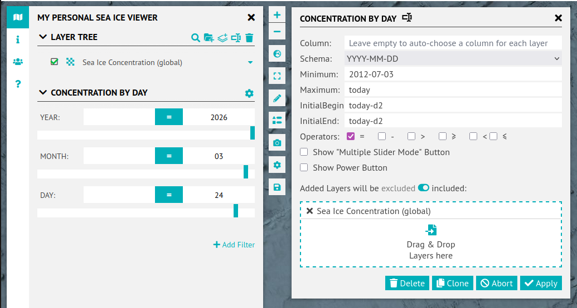
Task: Open the map toolbar gear settings
Action: click(277, 165)
